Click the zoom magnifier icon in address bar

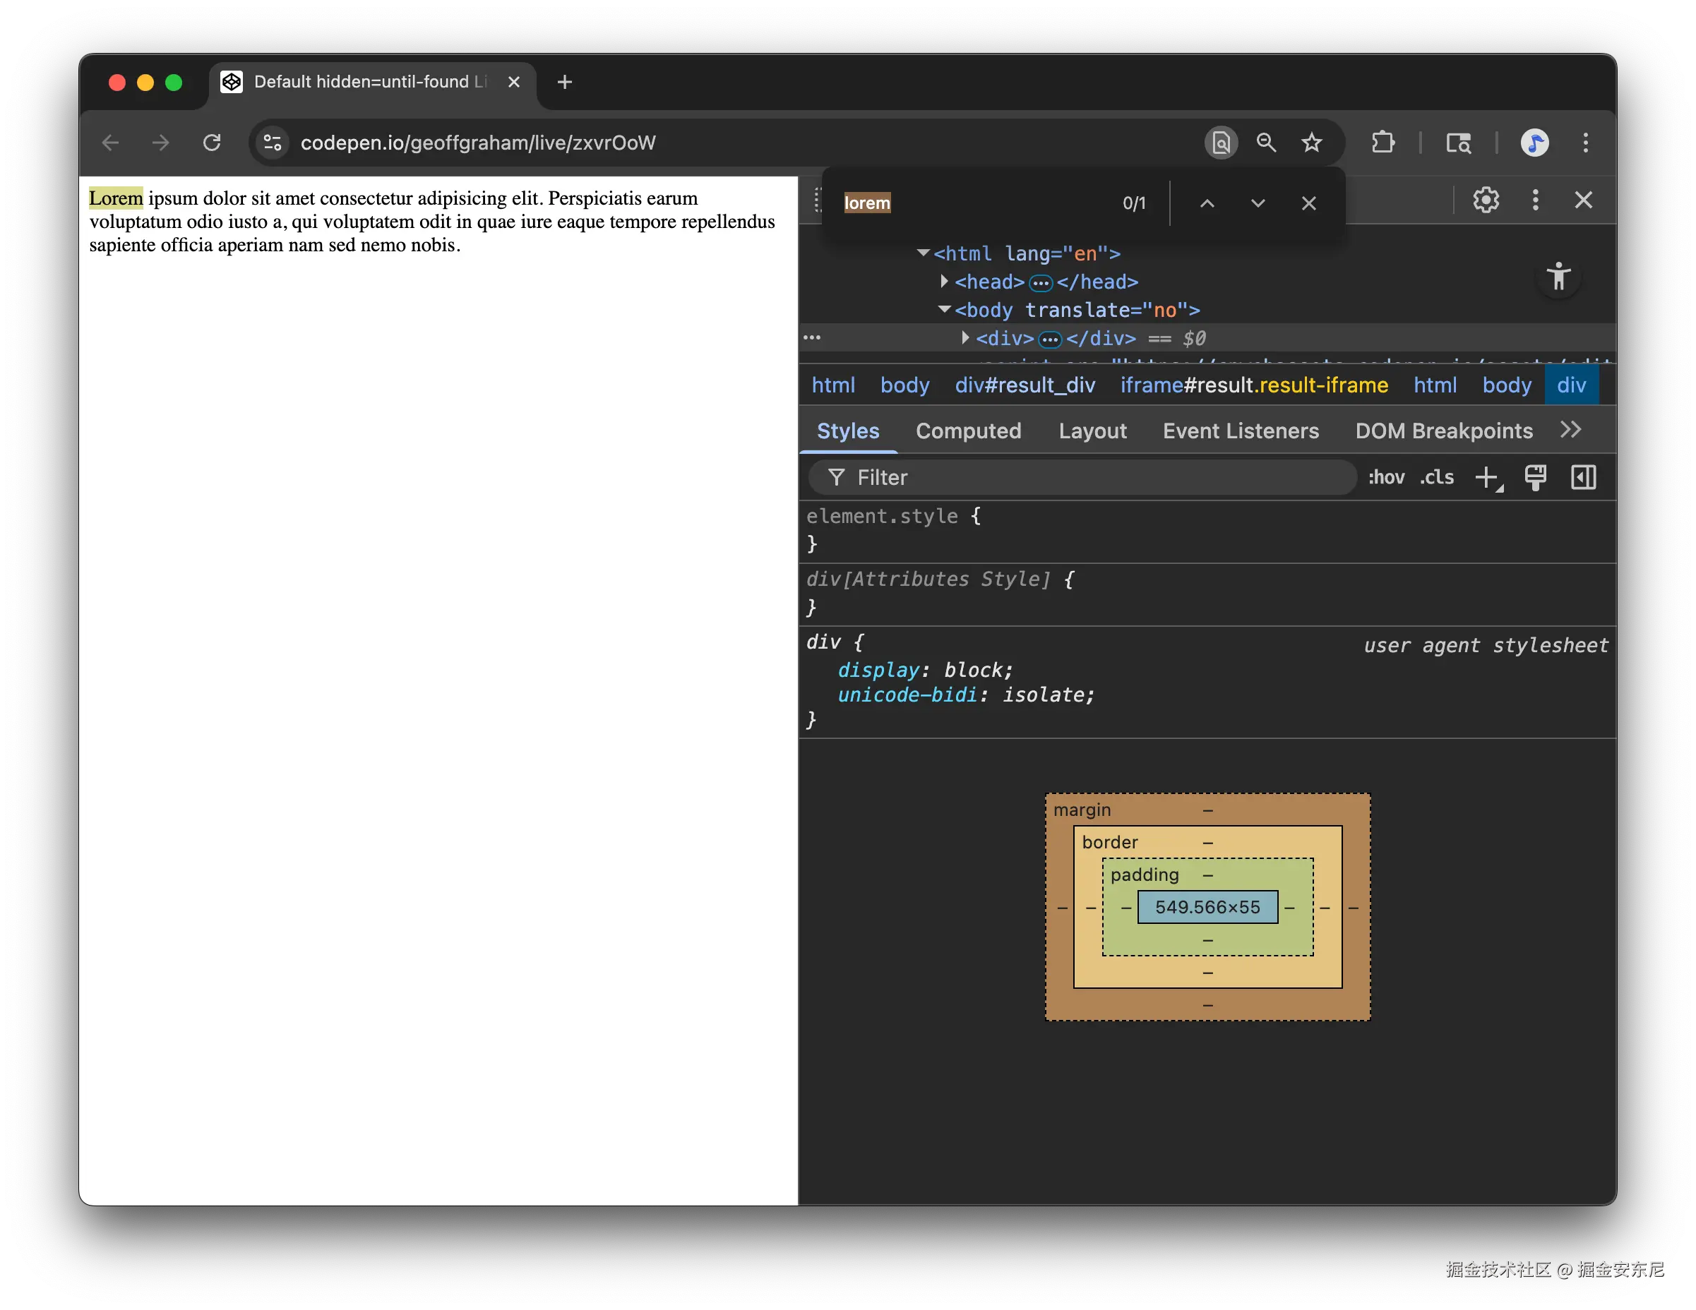pyautogui.click(x=1266, y=143)
